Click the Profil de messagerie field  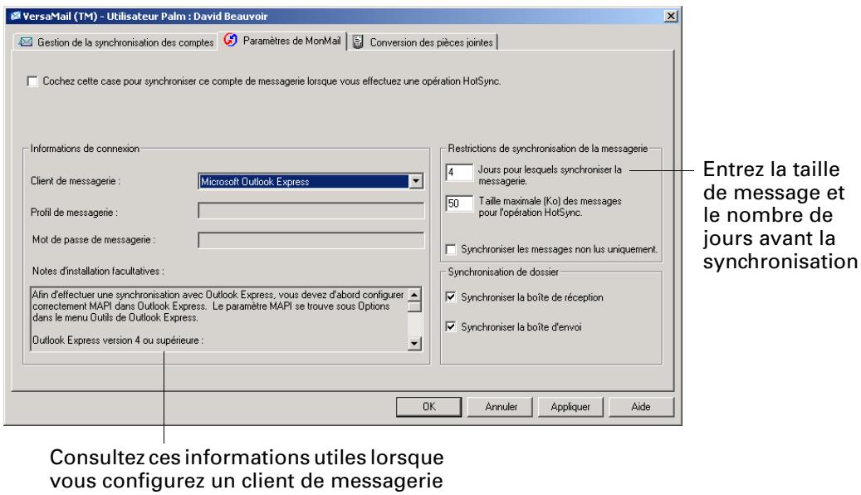(x=311, y=211)
